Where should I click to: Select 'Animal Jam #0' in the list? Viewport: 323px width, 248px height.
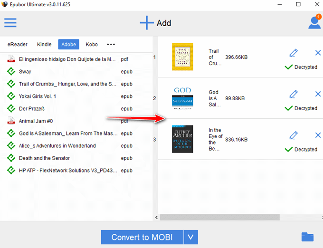pyautogui.click(x=36, y=121)
